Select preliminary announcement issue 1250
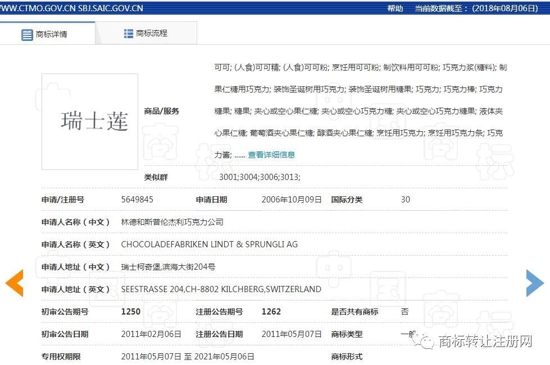Screen dimensions: 550x365 [131, 312]
